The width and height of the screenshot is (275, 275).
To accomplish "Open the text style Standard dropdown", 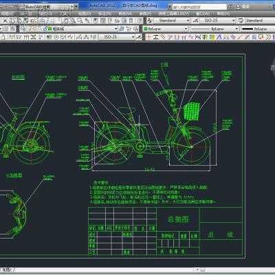I will (188, 21).
